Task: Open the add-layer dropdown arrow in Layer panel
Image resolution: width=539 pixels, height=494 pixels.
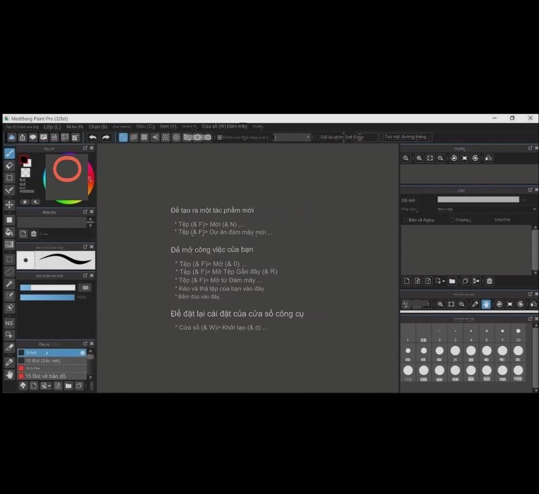Action: (443, 281)
